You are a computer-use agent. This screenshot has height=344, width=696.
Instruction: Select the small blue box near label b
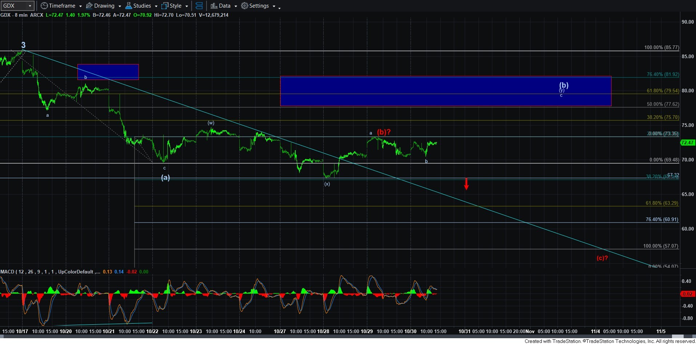click(x=108, y=72)
